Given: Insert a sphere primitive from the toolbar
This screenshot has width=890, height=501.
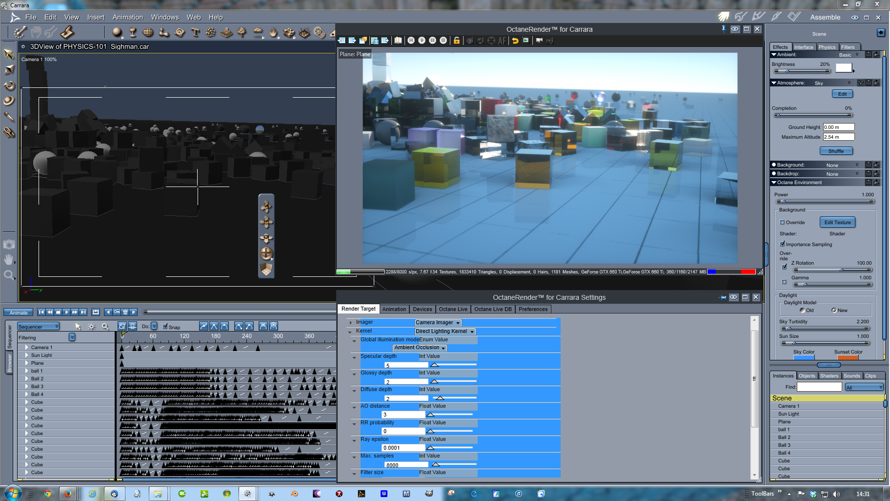Looking at the screenshot, I should pos(117,32).
